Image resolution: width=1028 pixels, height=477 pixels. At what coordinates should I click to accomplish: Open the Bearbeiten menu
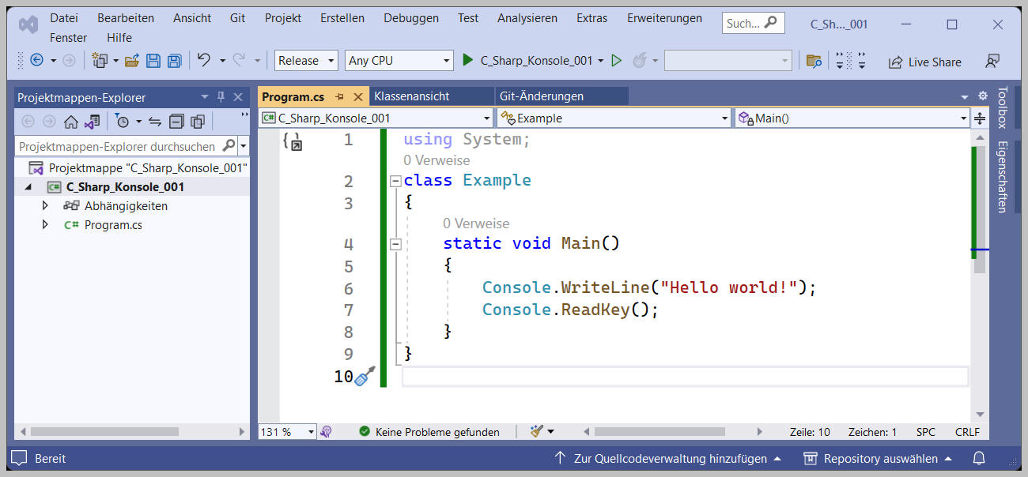pyautogui.click(x=126, y=17)
